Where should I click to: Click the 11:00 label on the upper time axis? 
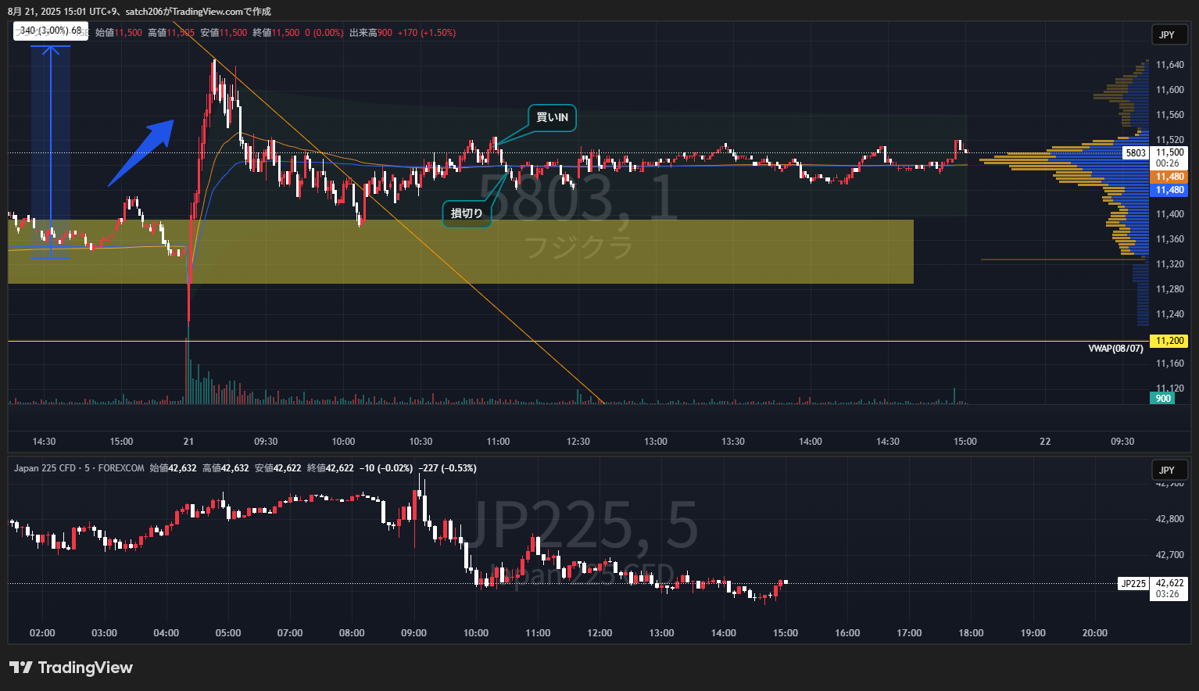[x=498, y=442]
